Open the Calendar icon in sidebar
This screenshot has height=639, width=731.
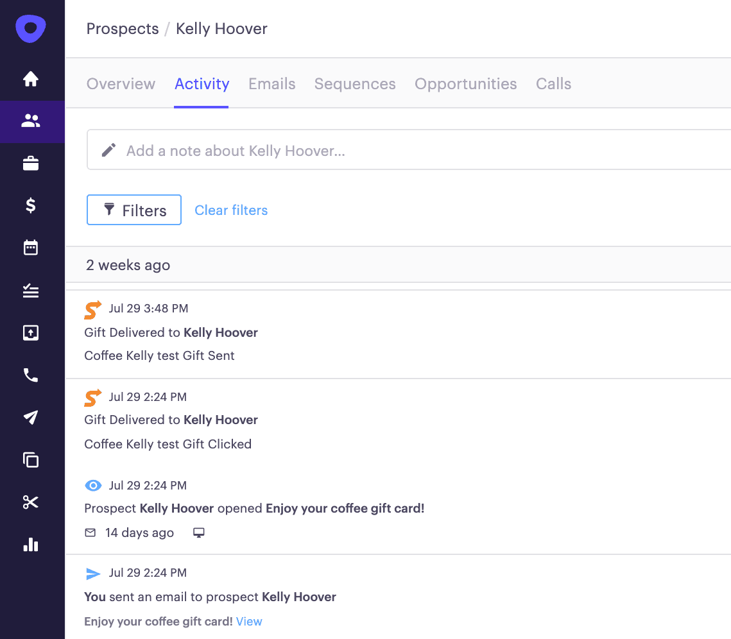click(x=31, y=248)
